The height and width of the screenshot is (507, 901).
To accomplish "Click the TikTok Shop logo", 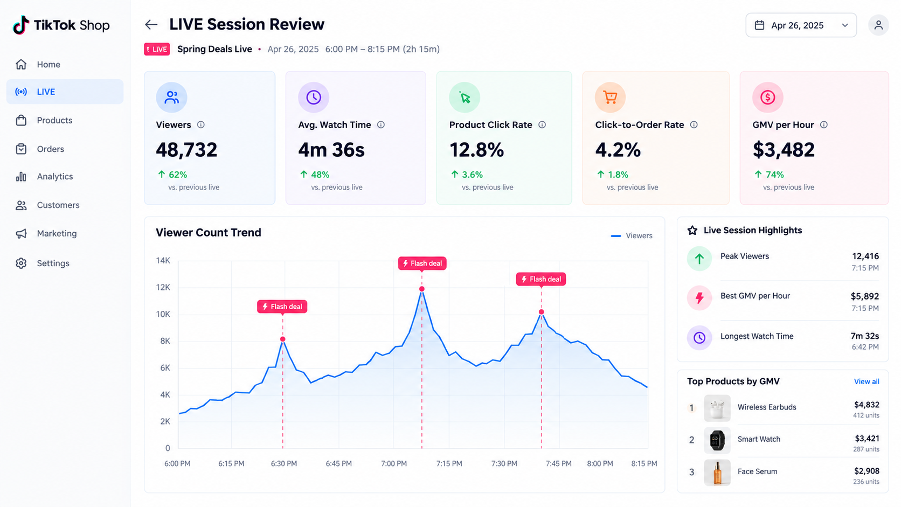I will [61, 25].
